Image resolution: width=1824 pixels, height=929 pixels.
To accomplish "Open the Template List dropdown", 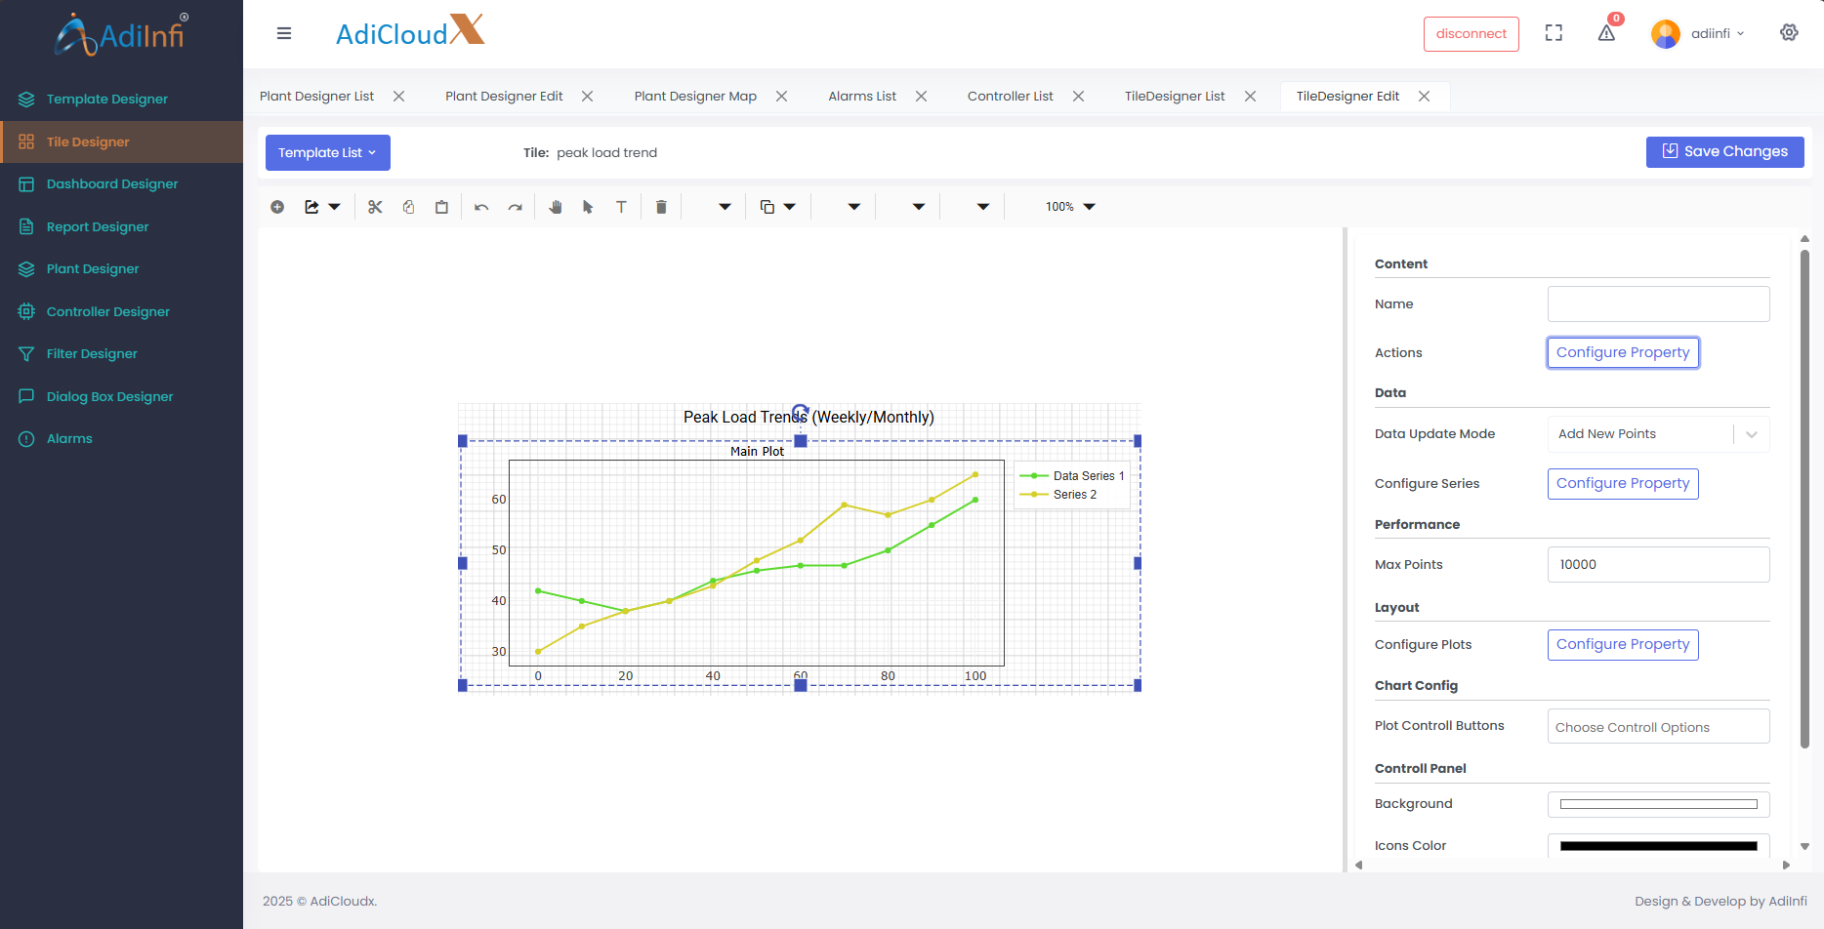I will (327, 152).
